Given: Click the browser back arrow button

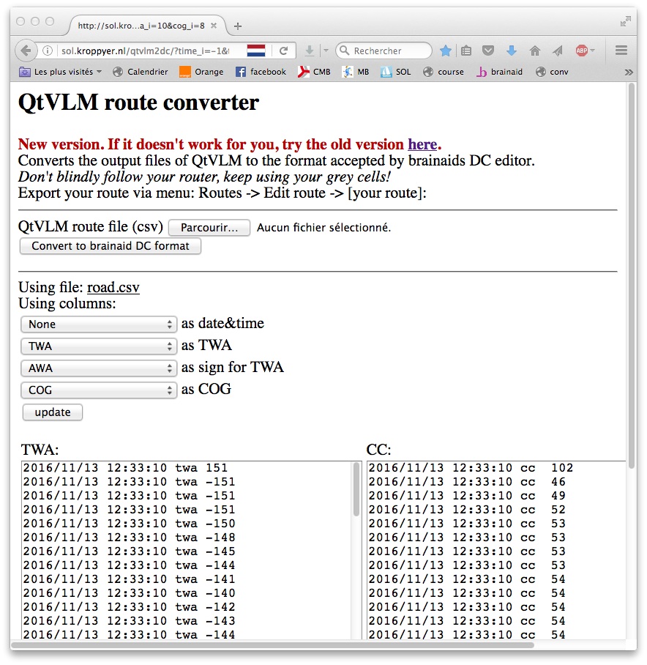Looking at the screenshot, I should [x=26, y=51].
